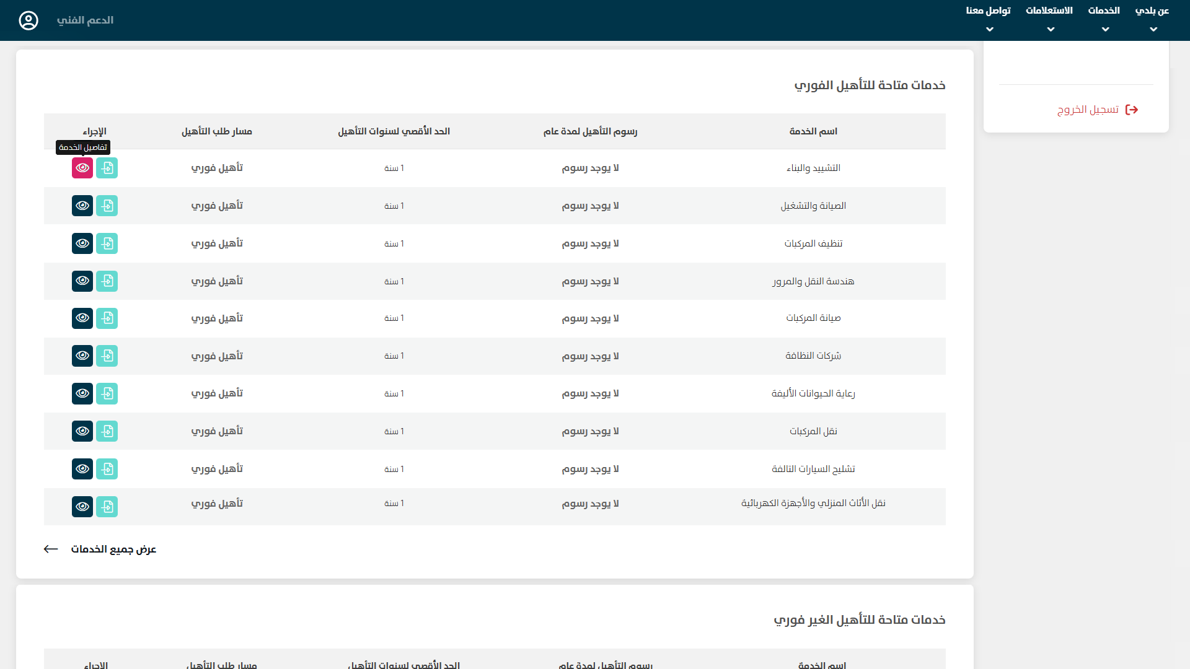This screenshot has width=1190, height=669.
Task: Open الدعم الفني in the header
Action: click(x=85, y=20)
